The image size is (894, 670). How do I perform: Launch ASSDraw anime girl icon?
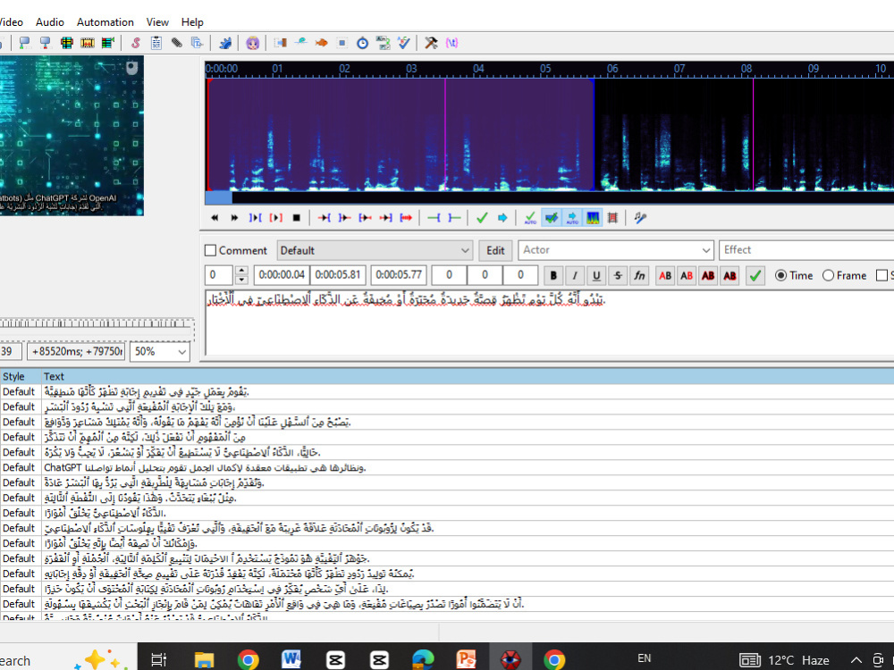click(x=253, y=43)
